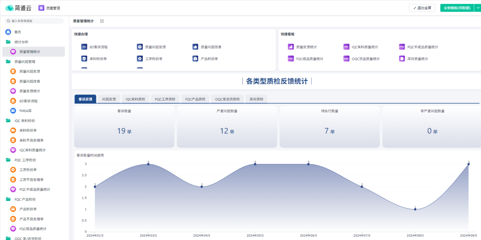The width and height of the screenshot is (481, 240).
Task: Collapse the FQC 产品检验 folder
Action: [8, 199]
